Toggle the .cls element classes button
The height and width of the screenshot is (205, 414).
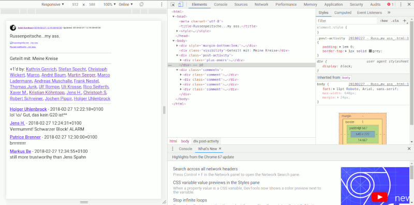pyautogui.click(x=395, y=21)
